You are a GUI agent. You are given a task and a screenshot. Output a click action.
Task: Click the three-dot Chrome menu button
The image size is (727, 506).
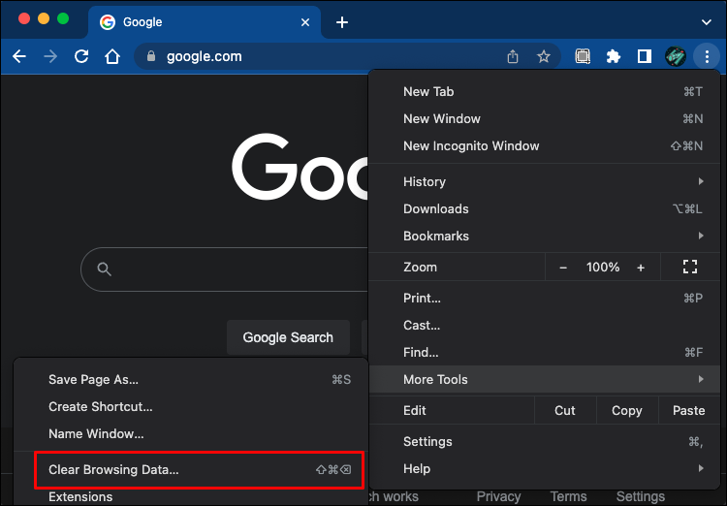[708, 57]
